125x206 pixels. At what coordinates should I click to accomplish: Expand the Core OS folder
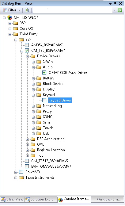pos(10,29)
